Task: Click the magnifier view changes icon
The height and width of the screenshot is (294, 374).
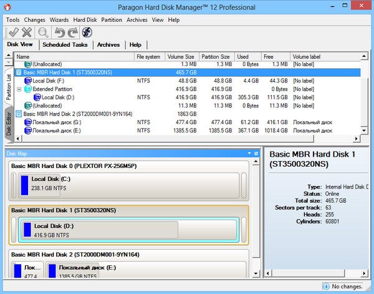Action: (43, 32)
